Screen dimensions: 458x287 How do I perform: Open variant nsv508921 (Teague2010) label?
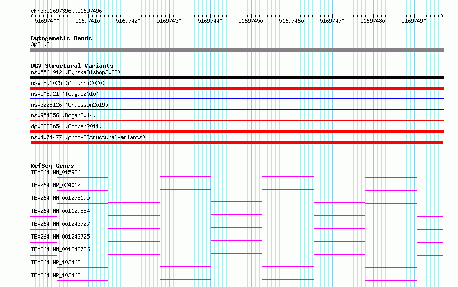tap(65, 94)
